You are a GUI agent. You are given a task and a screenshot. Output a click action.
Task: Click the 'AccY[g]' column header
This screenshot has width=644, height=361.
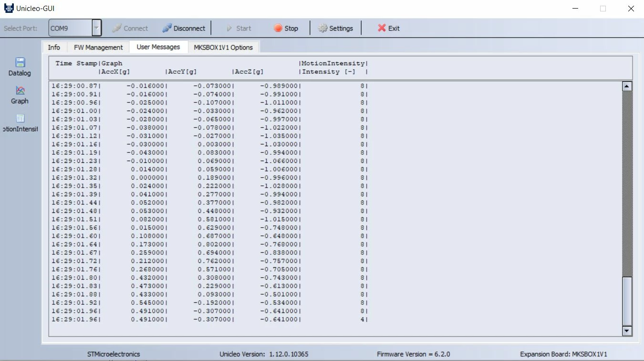(182, 72)
